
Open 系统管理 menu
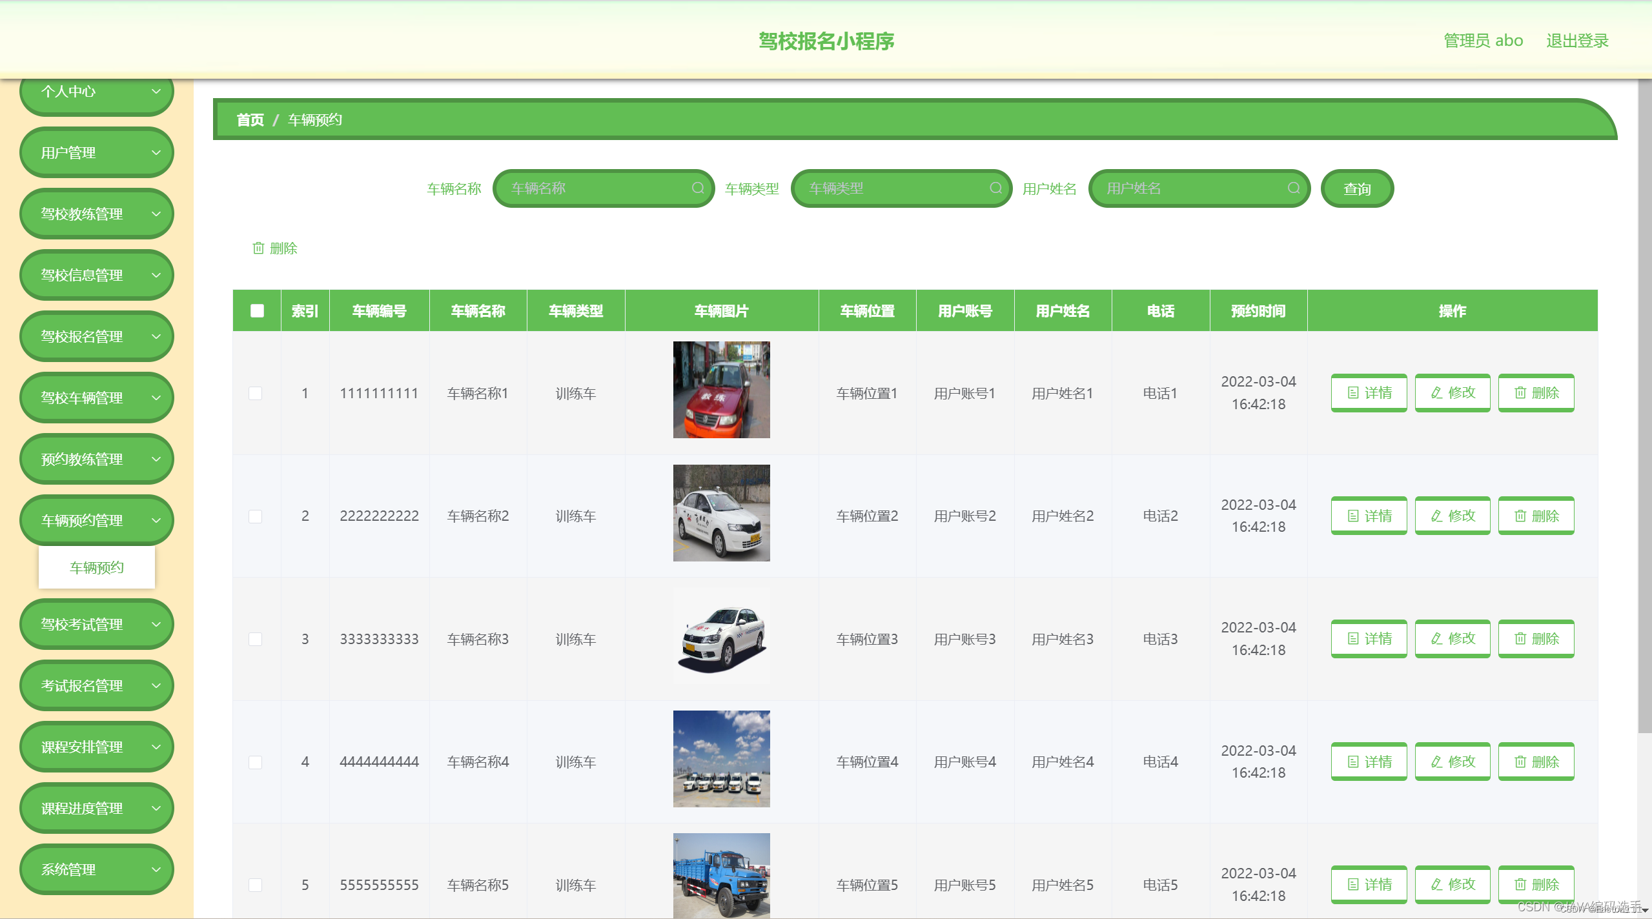tap(97, 869)
